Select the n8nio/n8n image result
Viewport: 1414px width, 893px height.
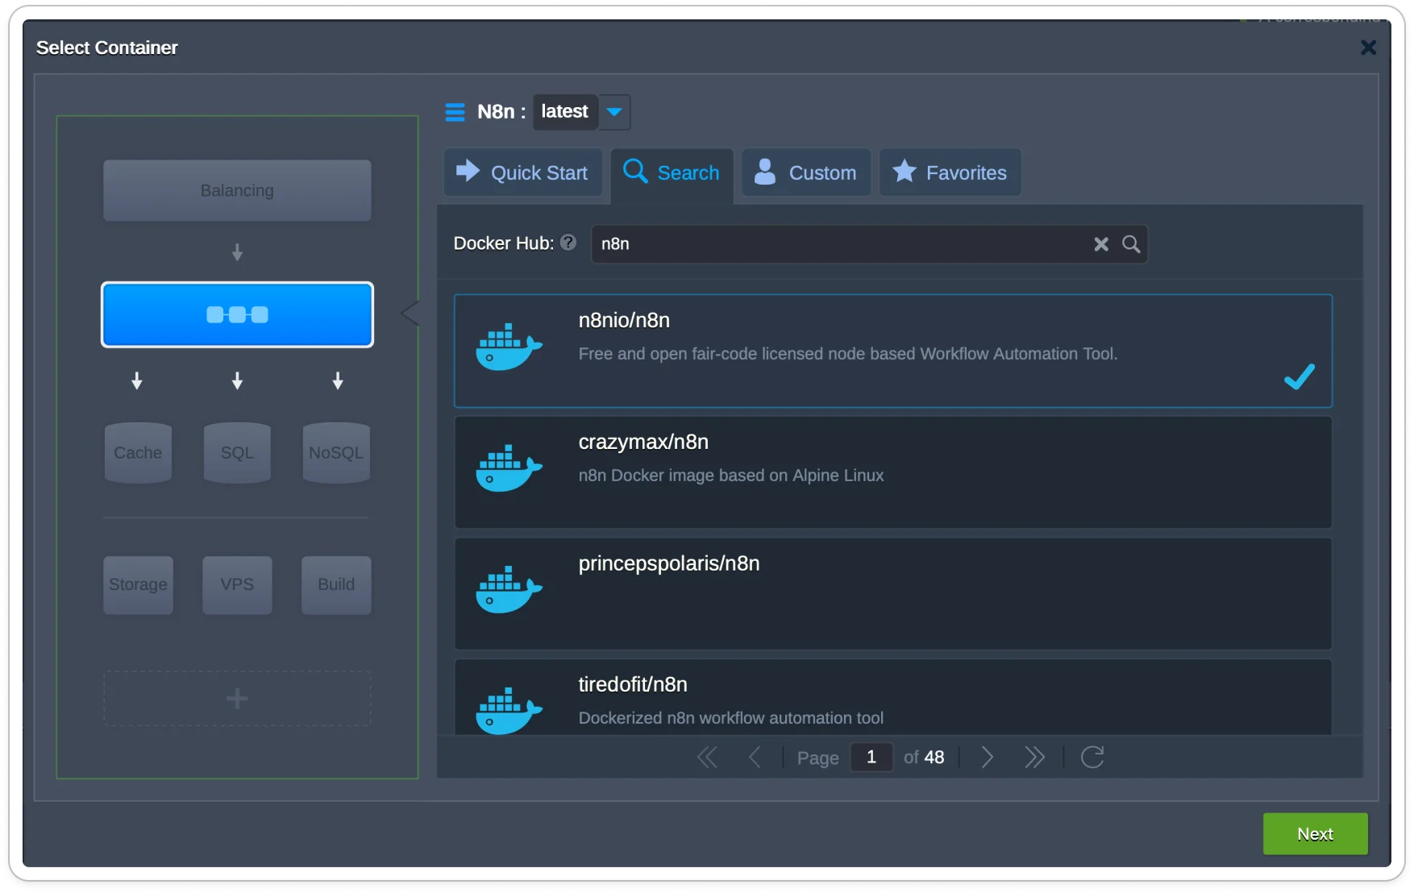tap(892, 351)
